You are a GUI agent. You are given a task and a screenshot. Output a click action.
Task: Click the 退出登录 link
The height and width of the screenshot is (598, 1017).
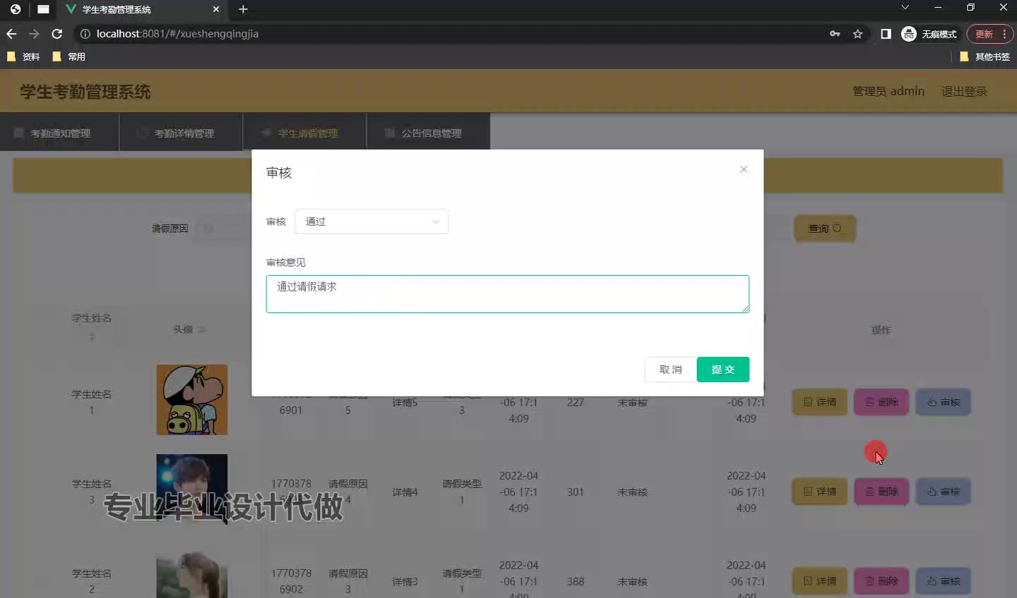(x=964, y=91)
